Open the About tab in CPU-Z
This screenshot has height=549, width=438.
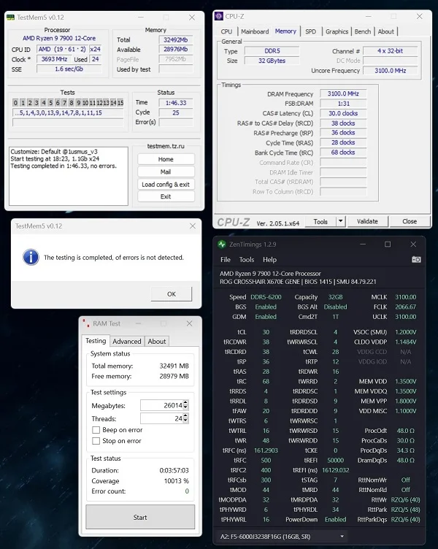pyautogui.click(x=386, y=31)
